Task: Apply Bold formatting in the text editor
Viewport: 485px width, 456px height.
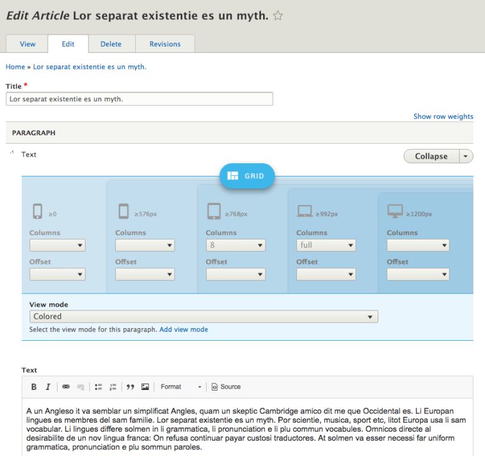Action: click(34, 387)
